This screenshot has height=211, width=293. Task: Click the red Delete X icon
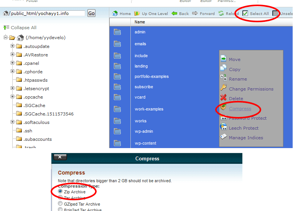[223, 97]
